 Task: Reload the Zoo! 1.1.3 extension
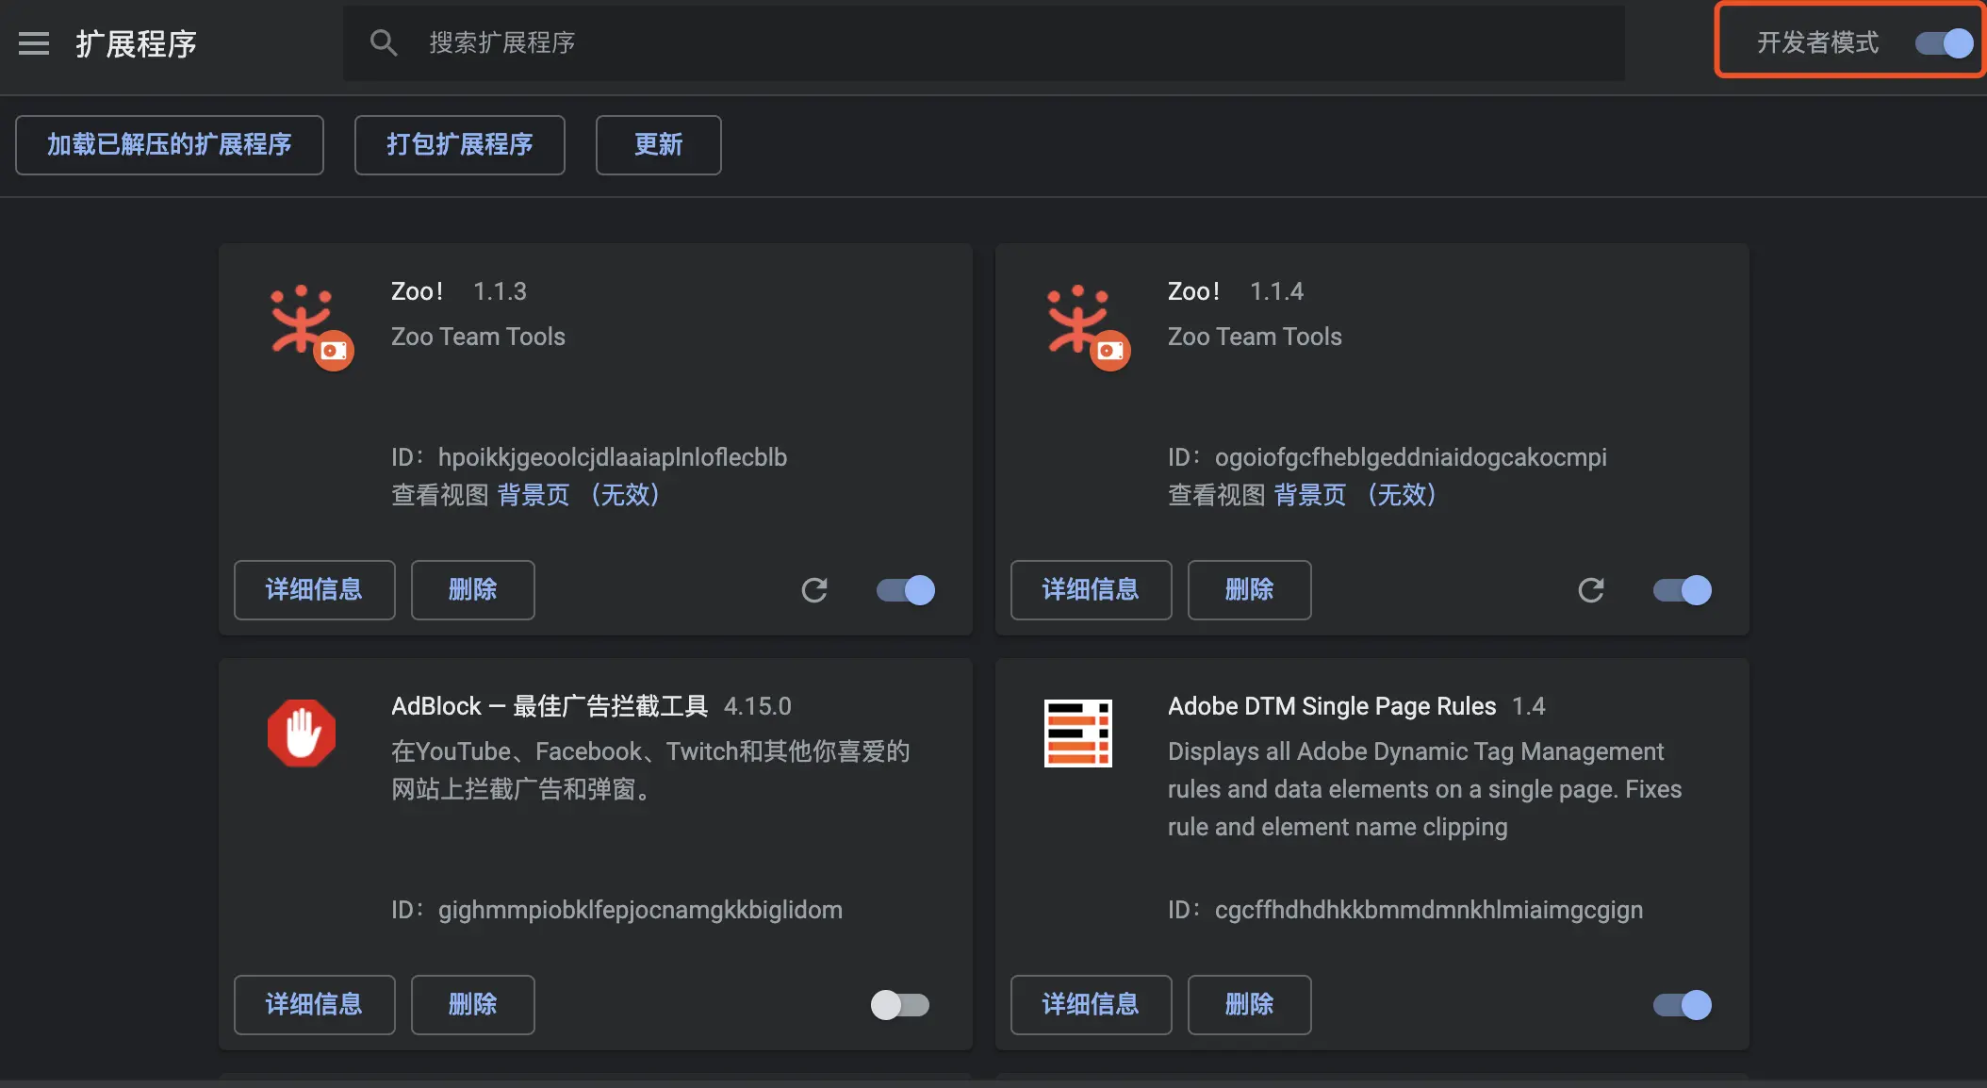tap(814, 590)
